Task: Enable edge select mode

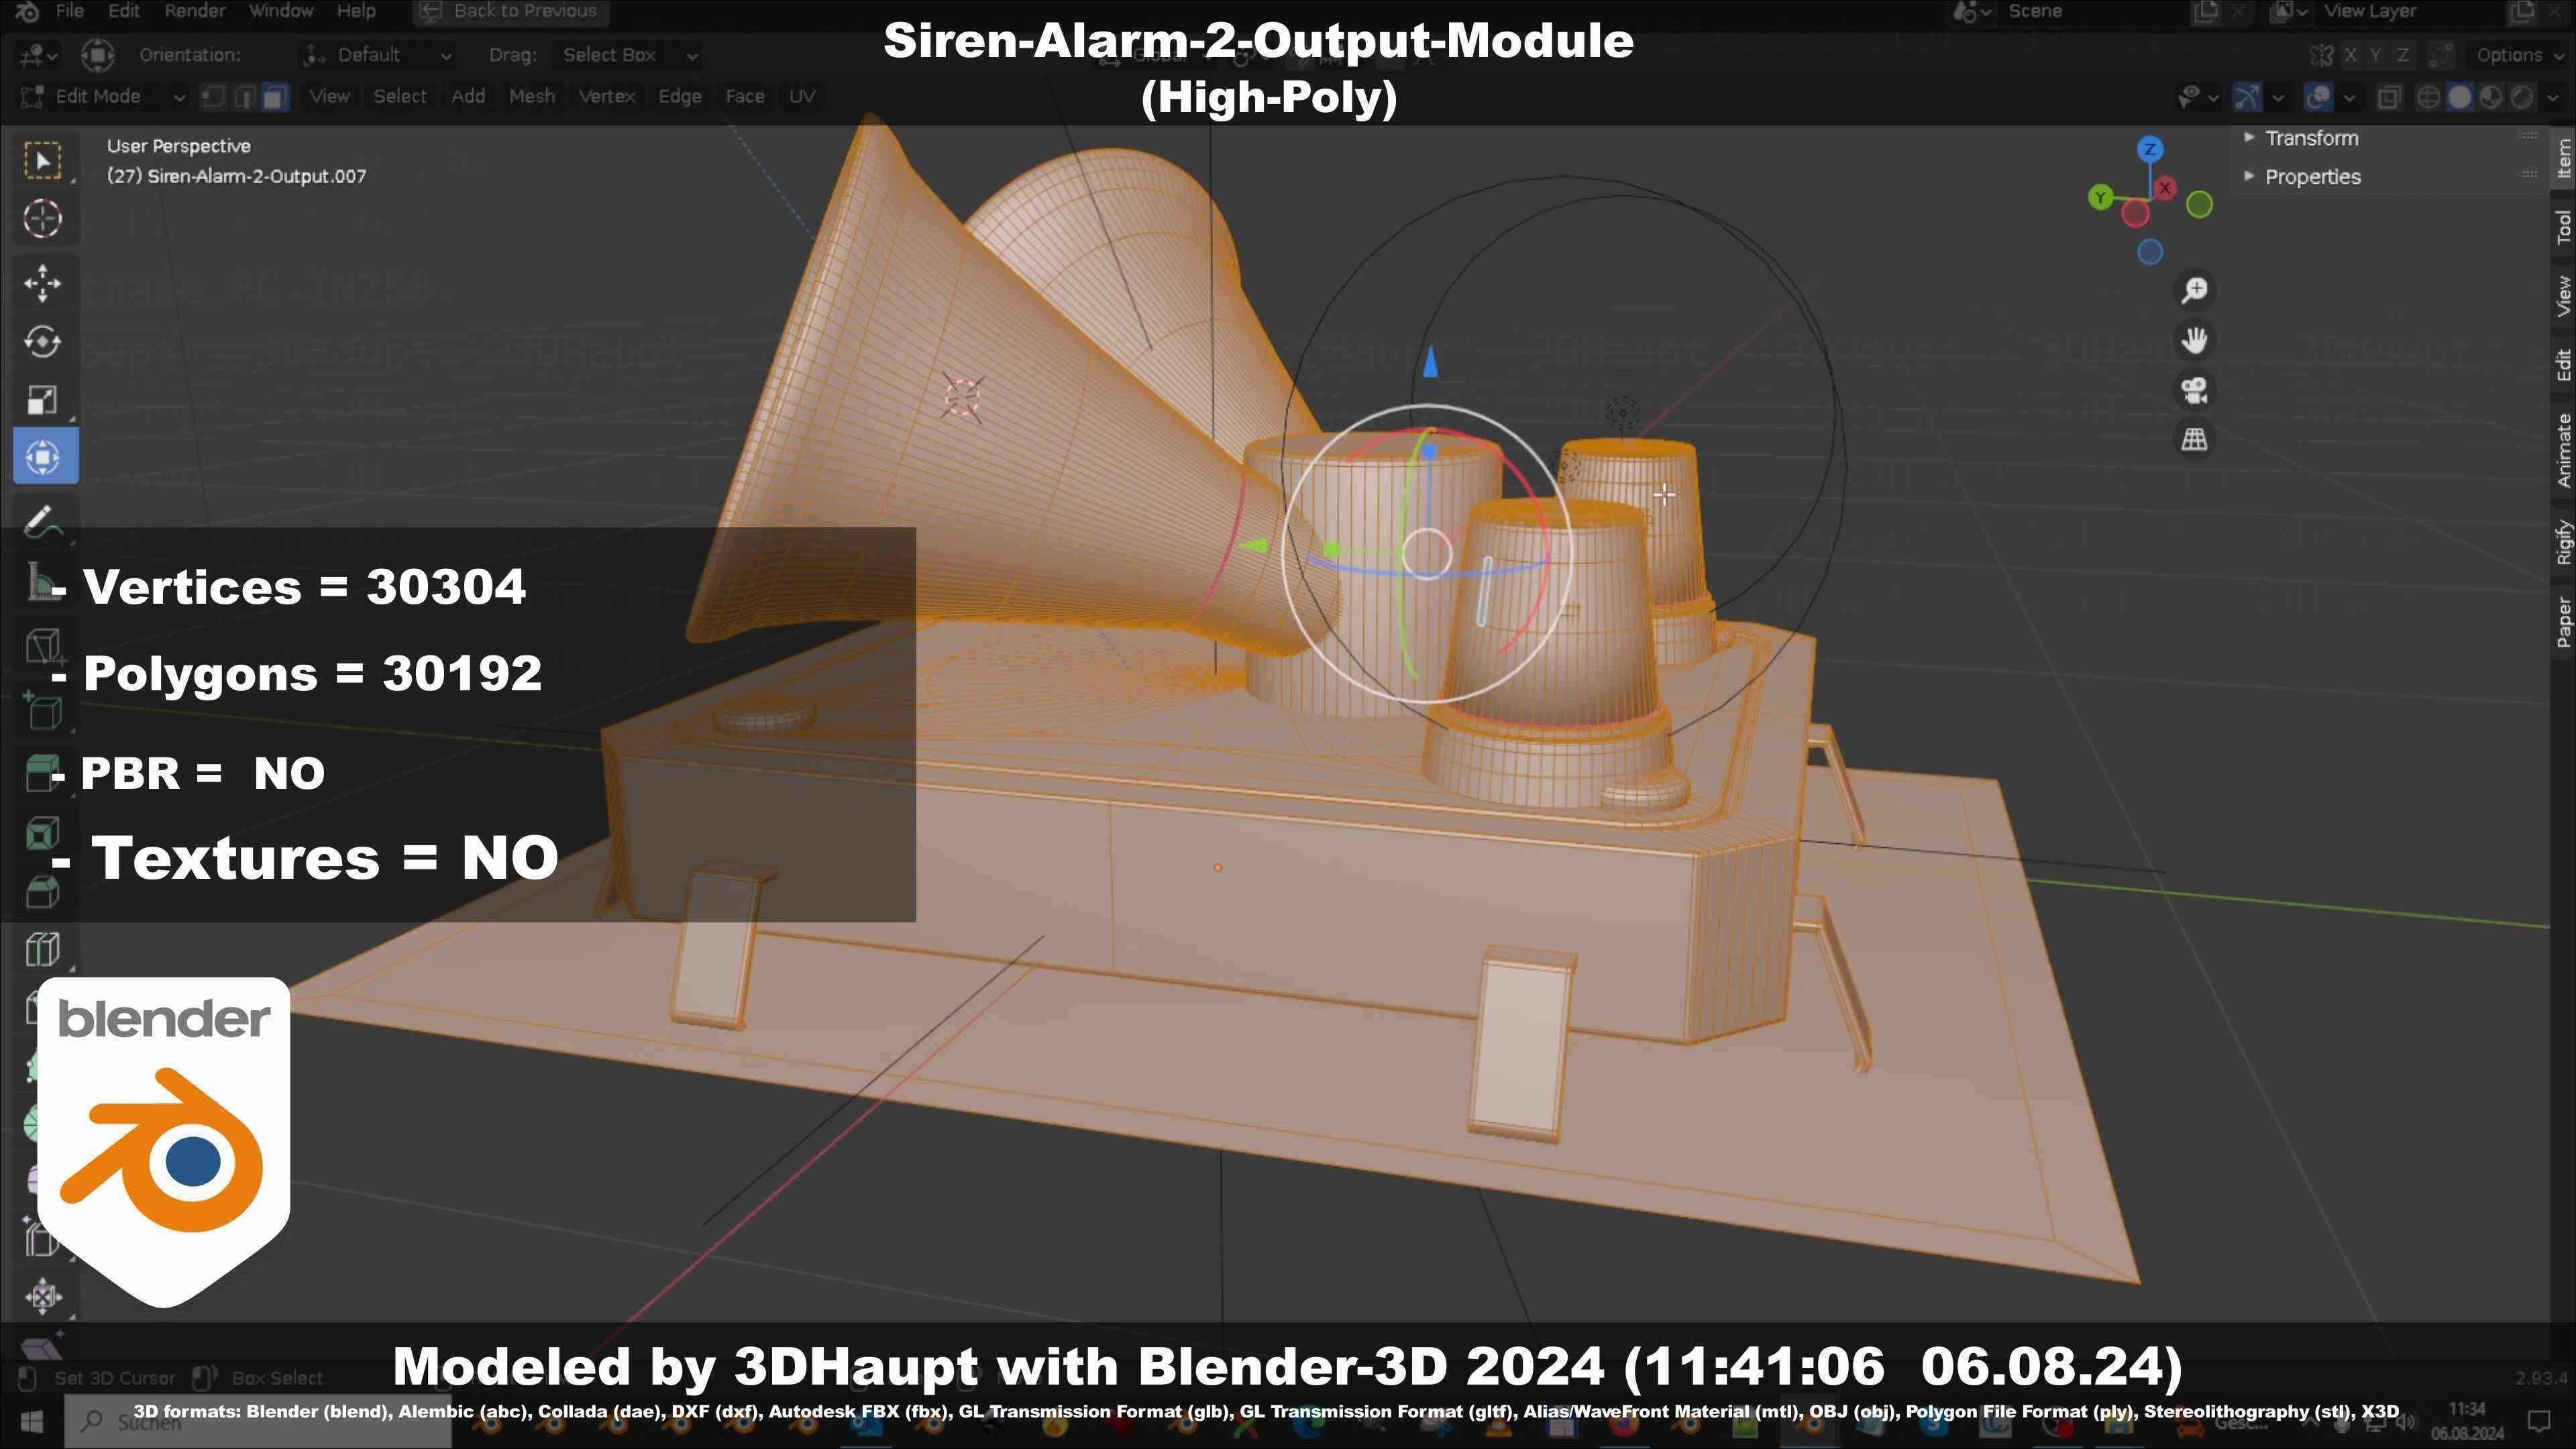Action: click(244, 96)
